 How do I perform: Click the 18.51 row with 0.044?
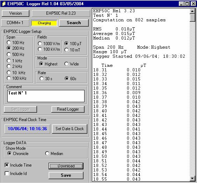point(117,161)
